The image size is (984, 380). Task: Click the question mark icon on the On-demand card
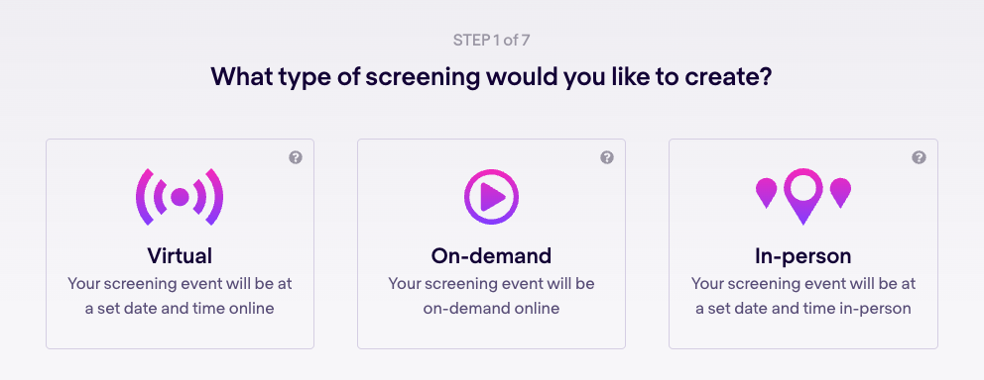tap(607, 157)
